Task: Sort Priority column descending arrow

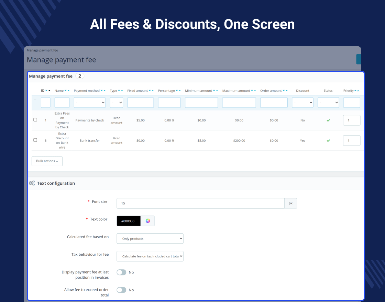Action: point(355,91)
